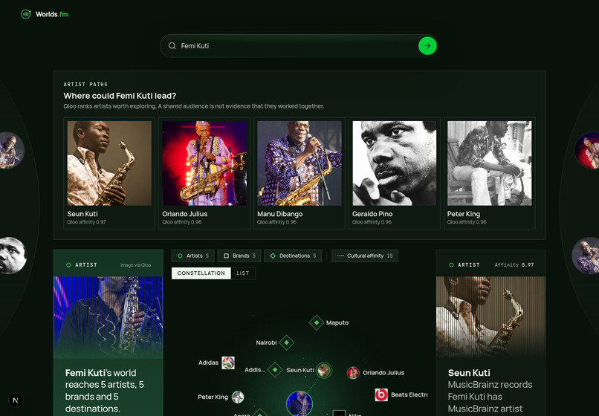
Task: Switch to the Constellation view tab
Action: (201, 273)
